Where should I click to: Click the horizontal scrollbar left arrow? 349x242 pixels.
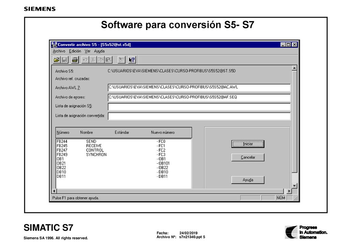54,191
